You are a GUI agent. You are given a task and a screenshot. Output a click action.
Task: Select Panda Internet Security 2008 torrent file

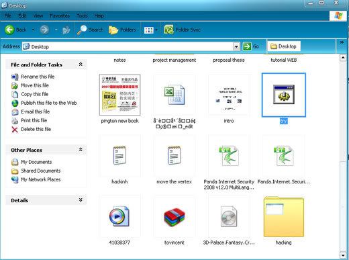click(x=229, y=156)
